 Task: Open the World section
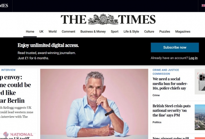tap(52, 32)
